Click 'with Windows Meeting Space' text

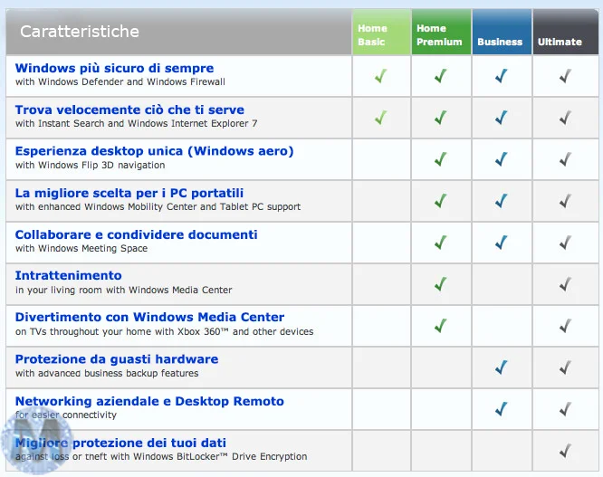tap(81, 248)
